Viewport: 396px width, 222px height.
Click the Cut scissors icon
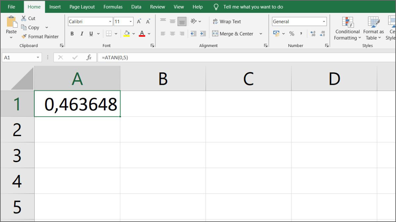tap(24, 18)
